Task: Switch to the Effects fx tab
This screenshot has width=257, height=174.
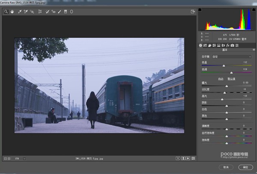Action: (228, 45)
